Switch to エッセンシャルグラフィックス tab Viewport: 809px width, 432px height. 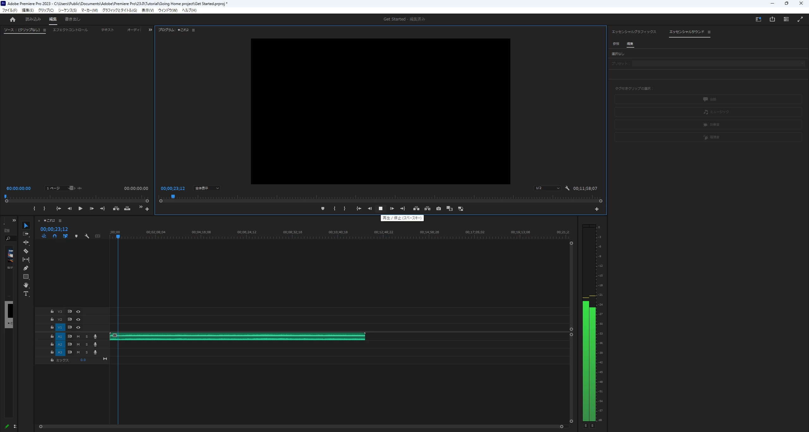click(634, 32)
